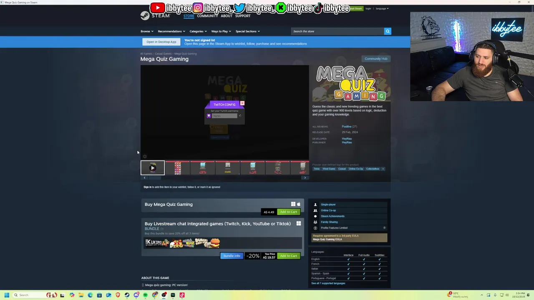This screenshot has height=300, width=534.
Task: Open the Positive reviews link
Action: [x=346, y=127]
